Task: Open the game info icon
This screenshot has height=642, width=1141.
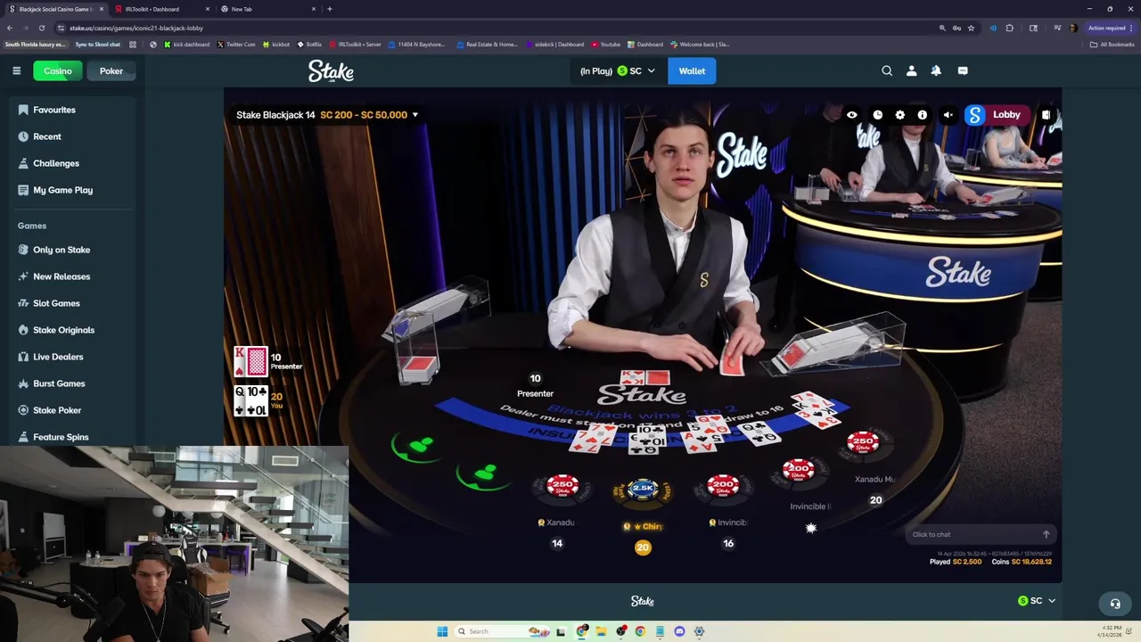Action: click(923, 115)
